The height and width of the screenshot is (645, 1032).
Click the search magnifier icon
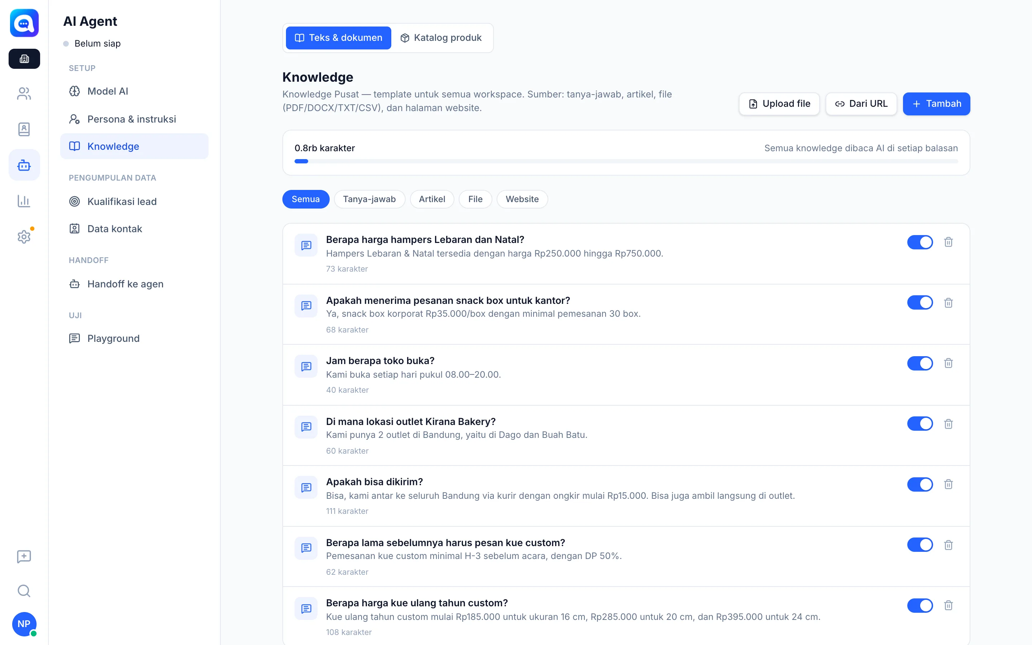24,591
